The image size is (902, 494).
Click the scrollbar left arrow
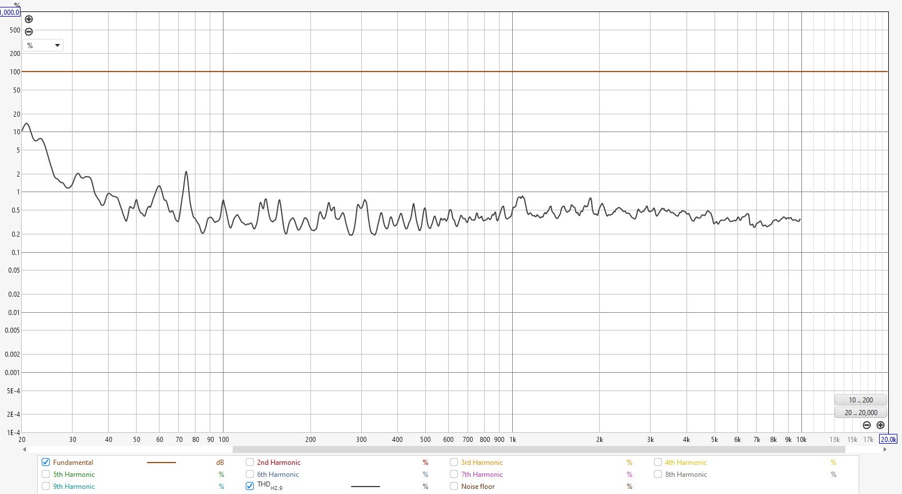(x=25, y=449)
